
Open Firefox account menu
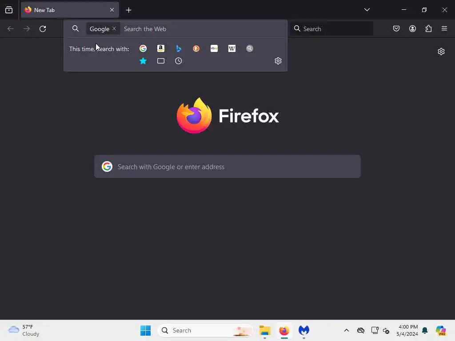(412, 29)
